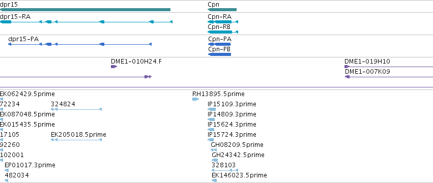Click the Cpn-RB transcript feature
433x183 pixels.
pos(223,32)
